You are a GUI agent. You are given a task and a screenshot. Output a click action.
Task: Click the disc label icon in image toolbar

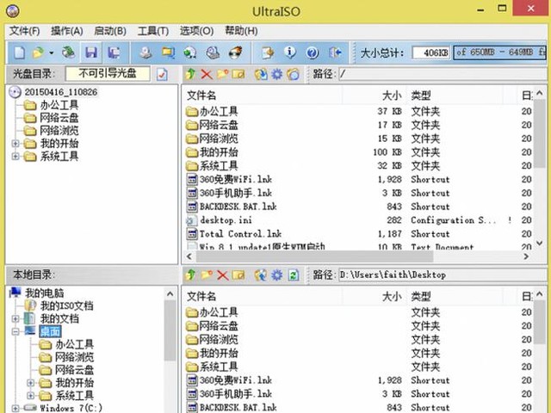click(x=293, y=74)
